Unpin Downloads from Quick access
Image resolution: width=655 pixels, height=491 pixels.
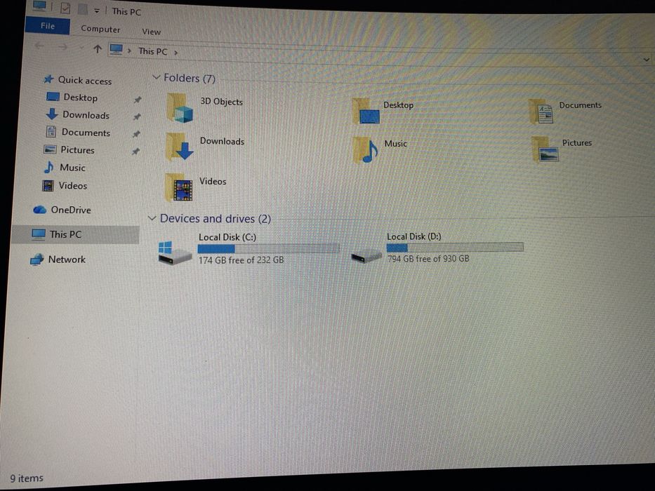[x=137, y=117]
